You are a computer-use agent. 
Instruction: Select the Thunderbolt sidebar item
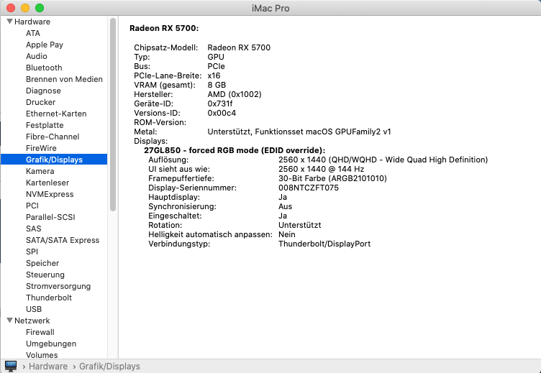click(x=49, y=298)
